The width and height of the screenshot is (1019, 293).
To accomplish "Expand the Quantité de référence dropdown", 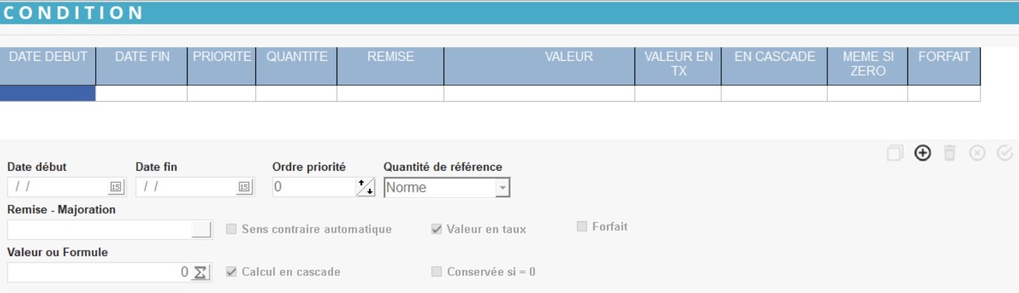I will click(x=502, y=187).
